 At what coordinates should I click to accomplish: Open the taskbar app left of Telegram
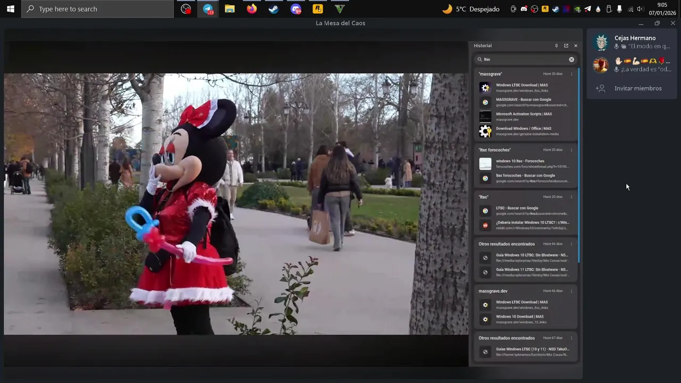[x=186, y=9]
